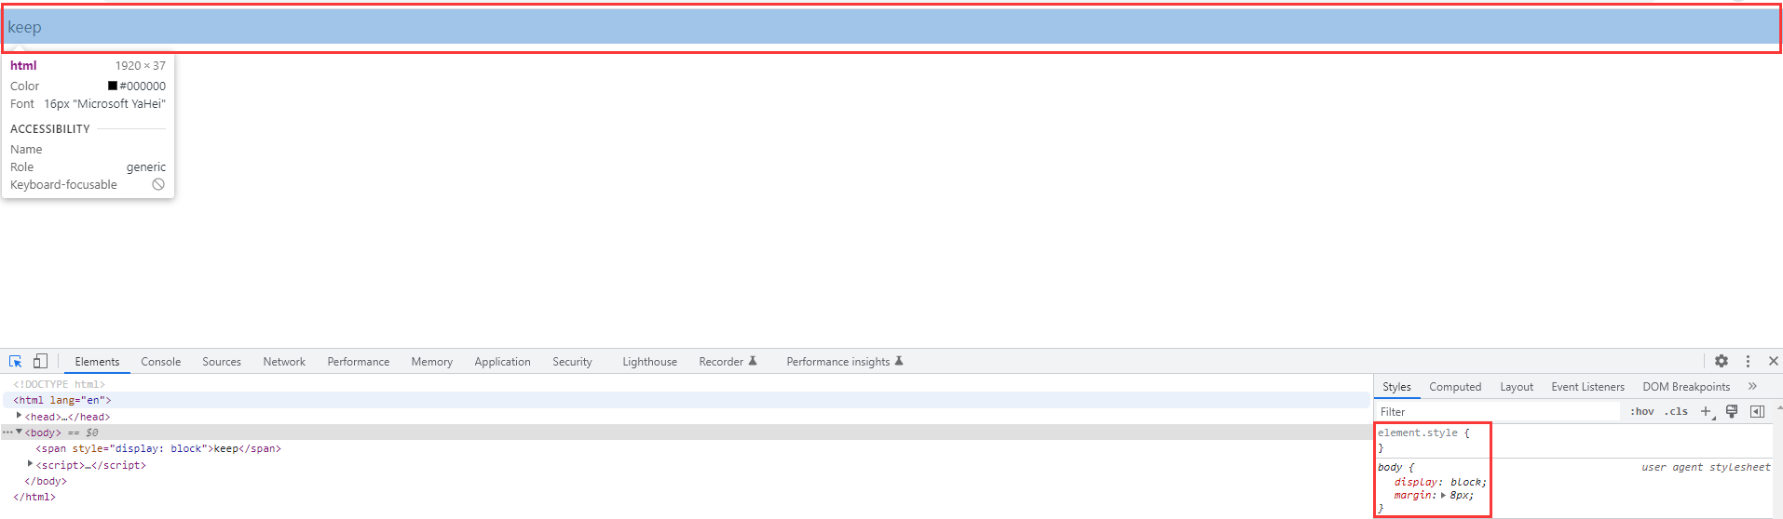Open the Lighthouse tab
The image size is (1783, 519).
pos(649,362)
